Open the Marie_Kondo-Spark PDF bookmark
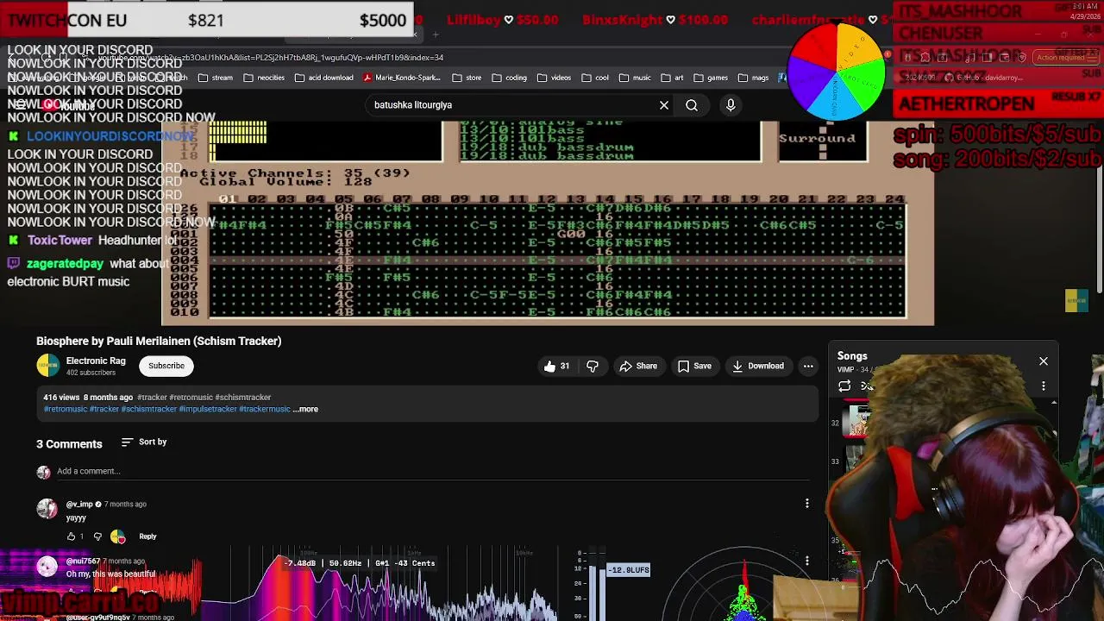Image resolution: width=1104 pixels, height=621 pixels. tap(402, 78)
